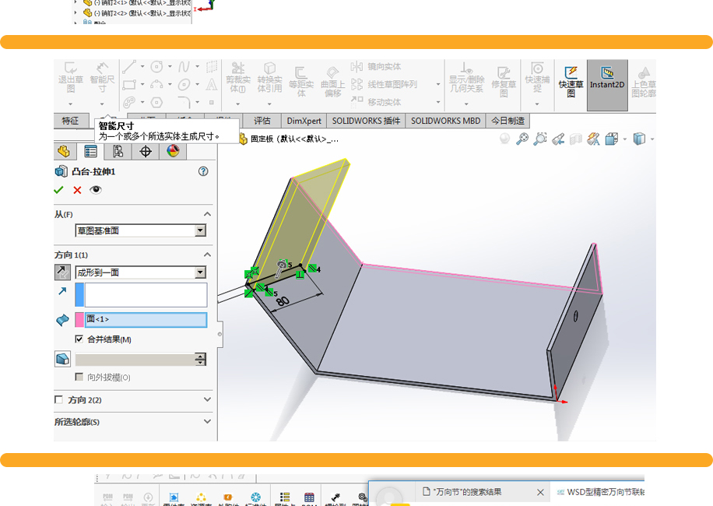713x506 pixels.
Task: Click the 快速草图 Rapid Sketch icon
Action: [571, 72]
